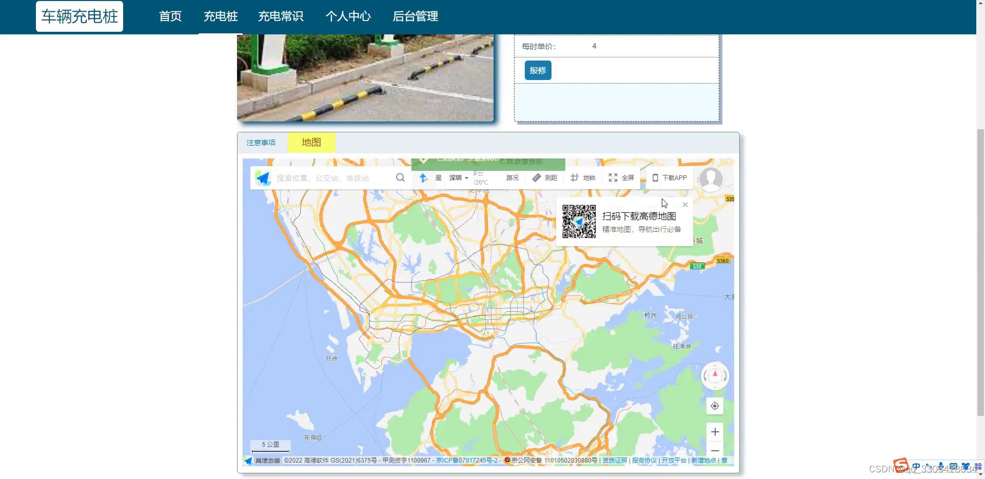Open the 深圳 city dropdown
985x479 pixels.
point(459,178)
